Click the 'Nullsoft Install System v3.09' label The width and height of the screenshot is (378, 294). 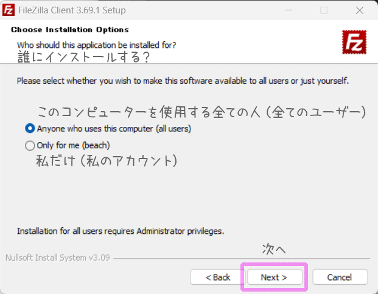[x=58, y=258]
